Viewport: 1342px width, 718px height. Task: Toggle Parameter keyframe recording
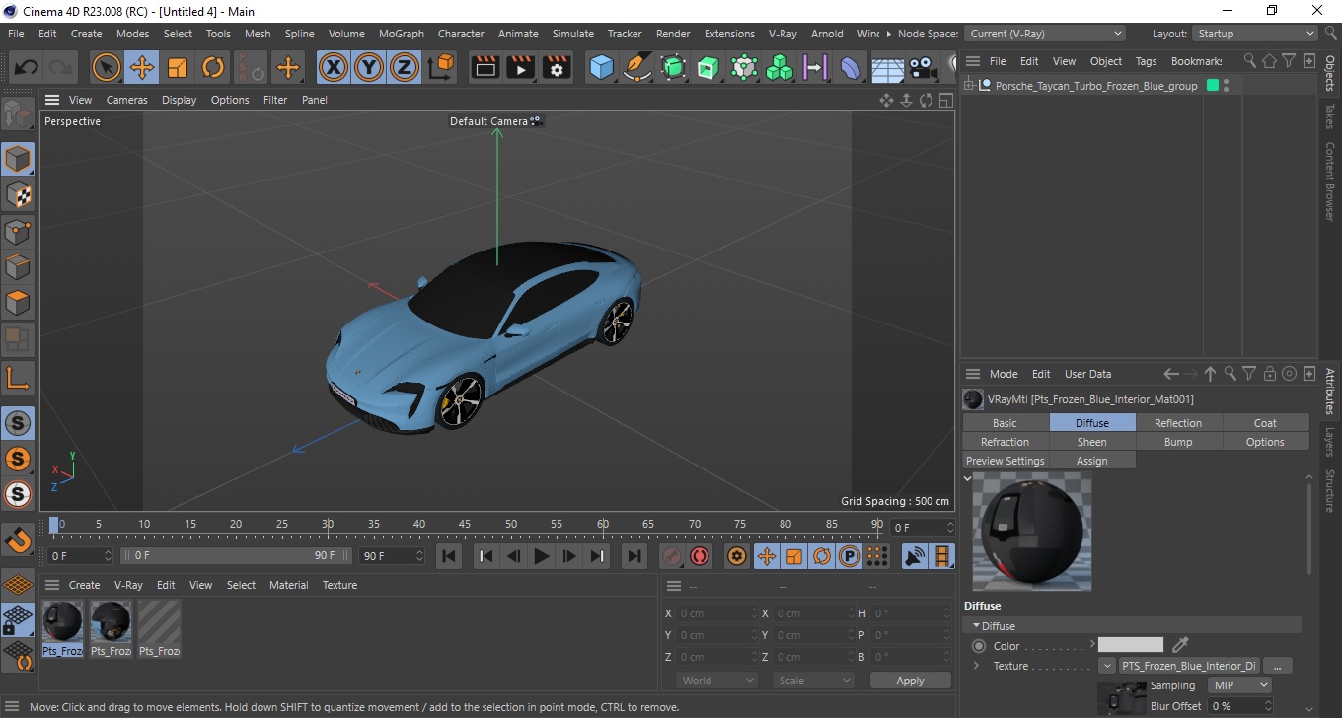pos(849,556)
